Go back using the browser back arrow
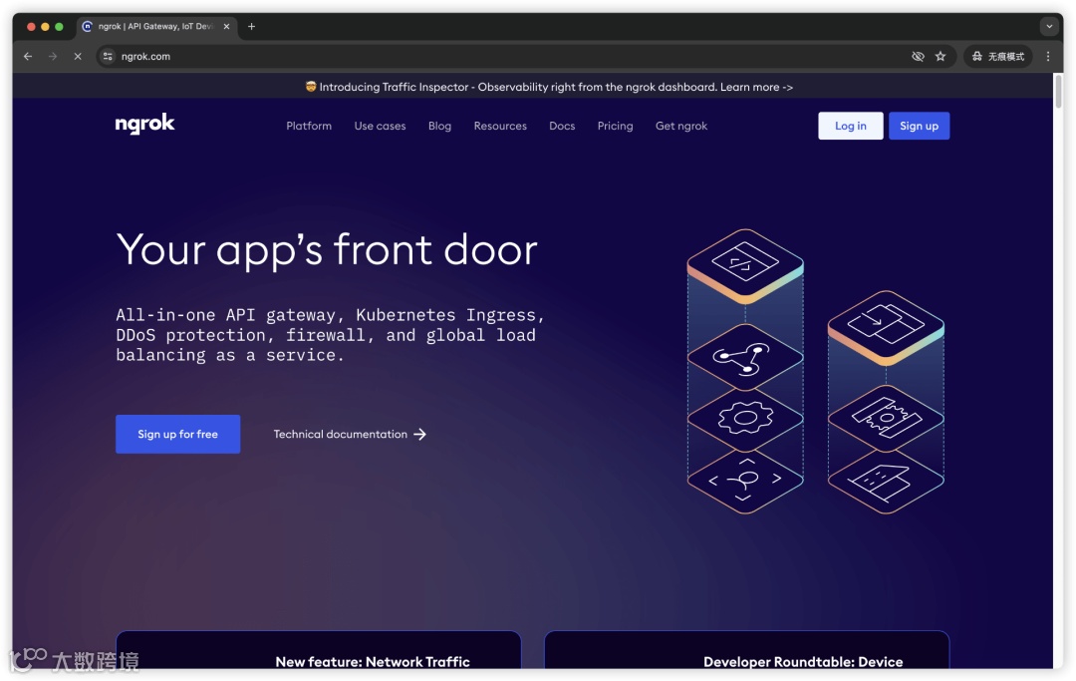The image size is (1076, 681). coord(28,56)
